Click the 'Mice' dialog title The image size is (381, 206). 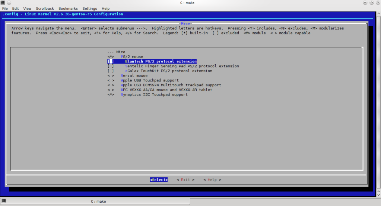(x=185, y=23)
